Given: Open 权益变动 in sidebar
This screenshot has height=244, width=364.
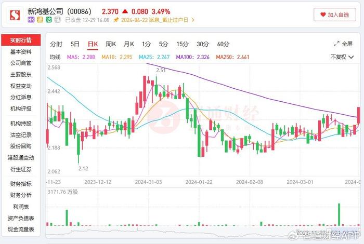Looking at the screenshot, I should pyautogui.click(x=21, y=86).
